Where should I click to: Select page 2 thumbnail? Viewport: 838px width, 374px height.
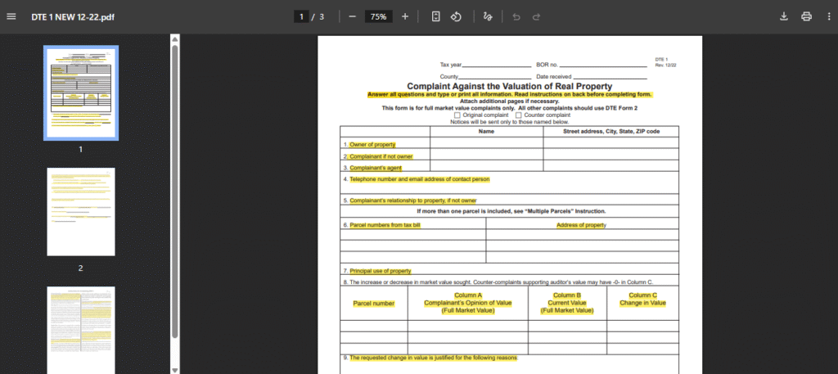tap(81, 212)
